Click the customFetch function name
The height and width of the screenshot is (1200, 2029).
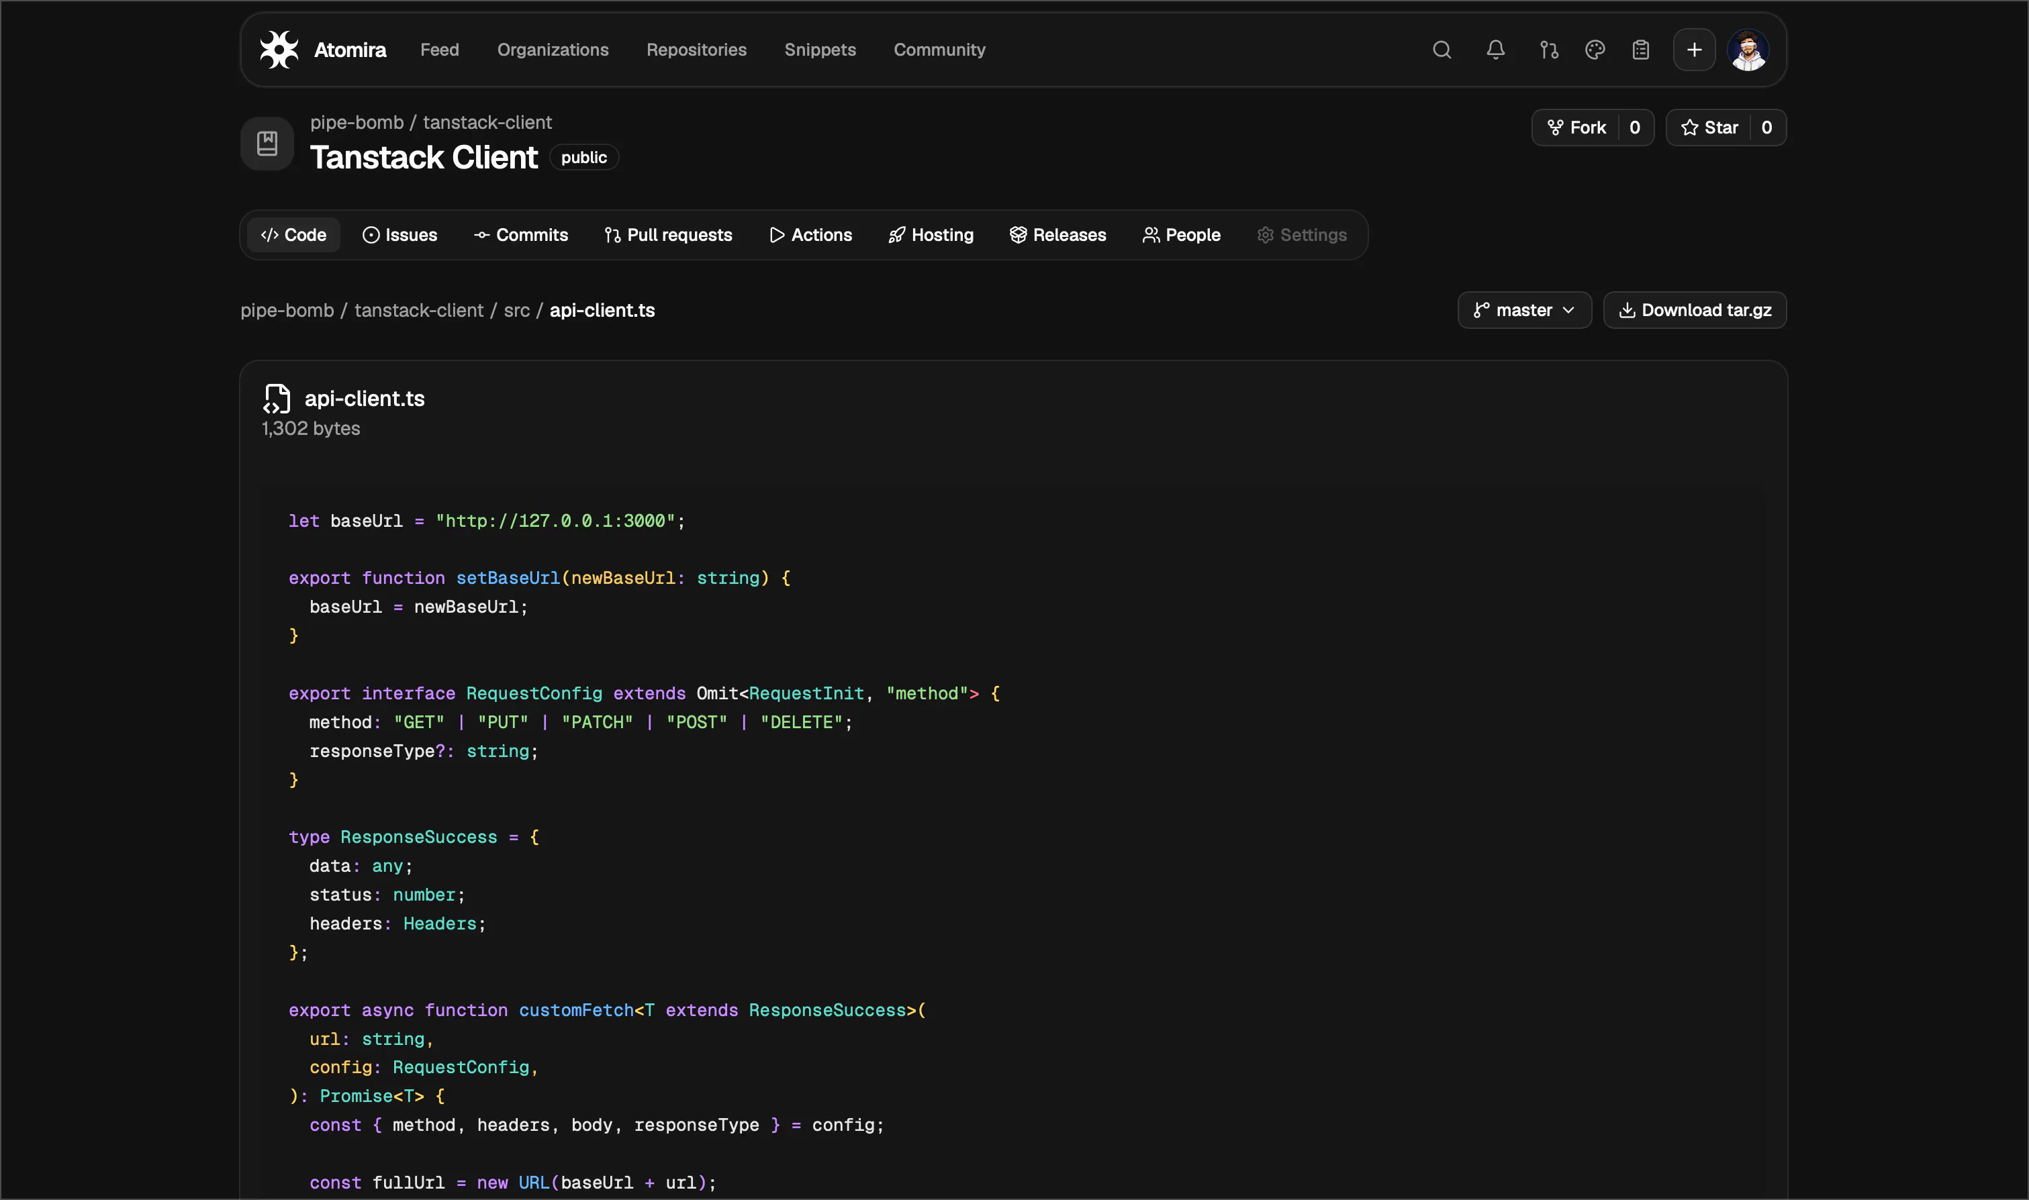(x=576, y=1011)
